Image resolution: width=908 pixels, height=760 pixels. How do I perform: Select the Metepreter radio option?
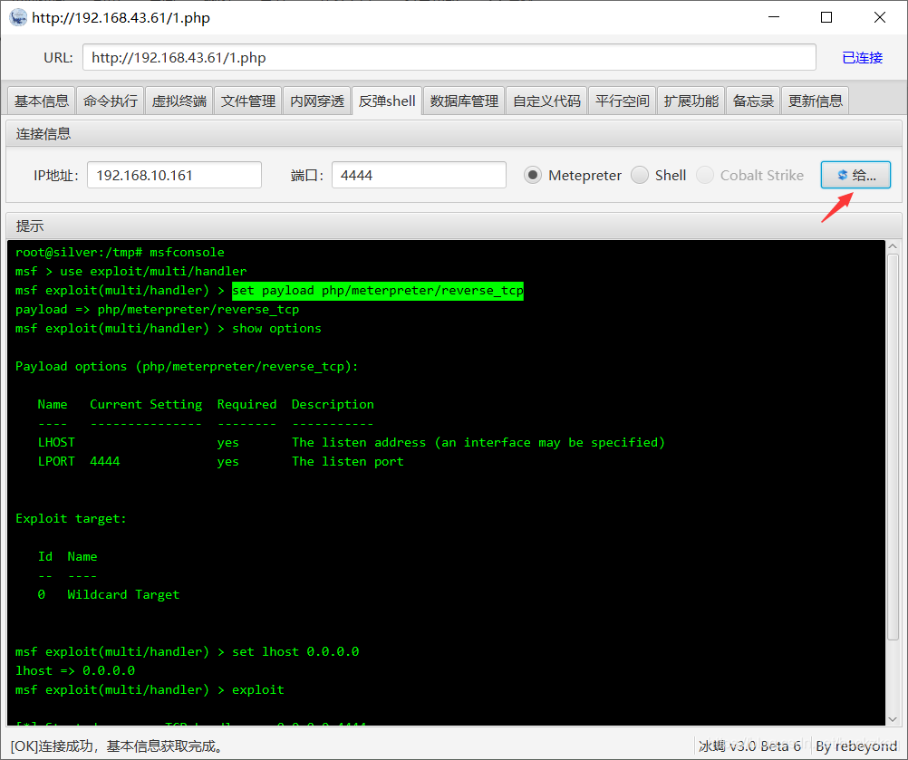[x=572, y=175]
